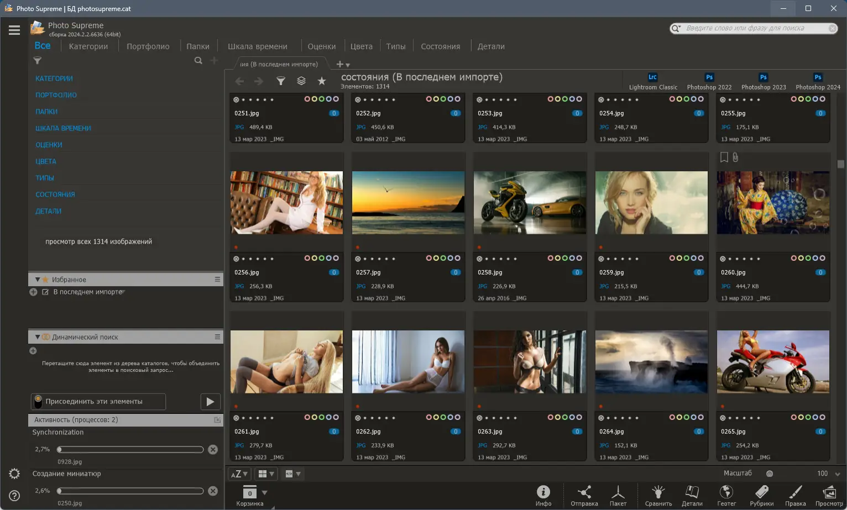
Task: Open in Photoshop 2023
Action: (764, 81)
